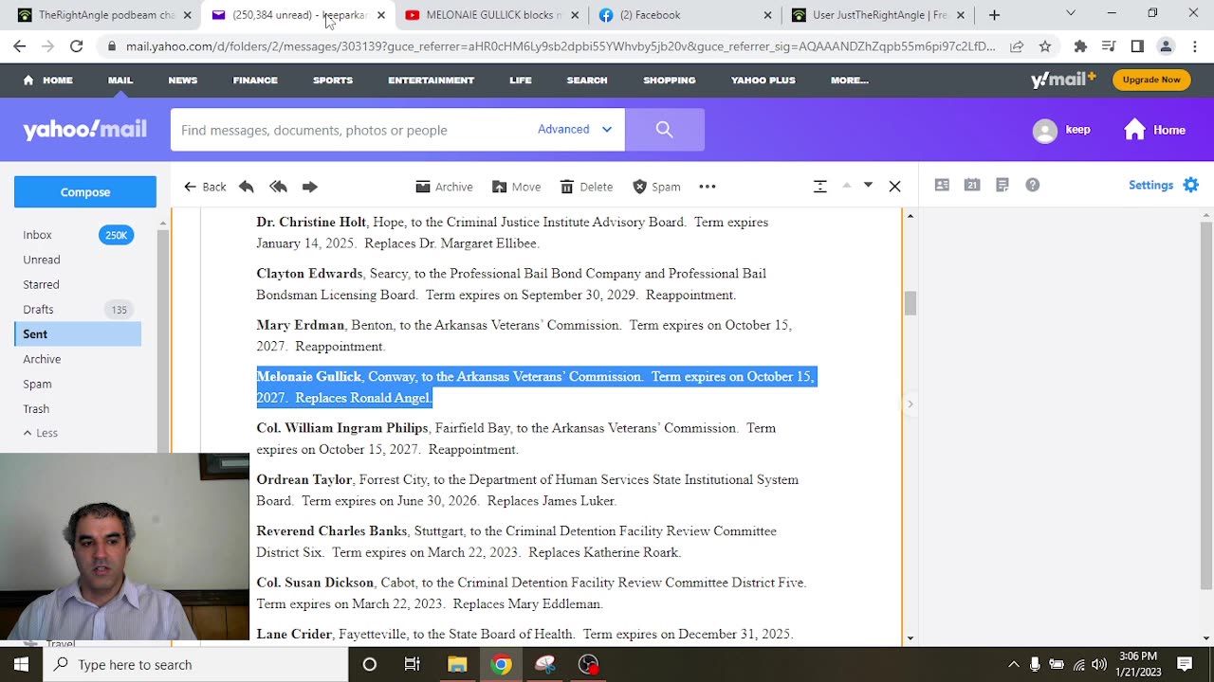Image resolution: width=1214 pixels, height=682 pixels.
Task: Delete this email
Action: click(586, 187)
